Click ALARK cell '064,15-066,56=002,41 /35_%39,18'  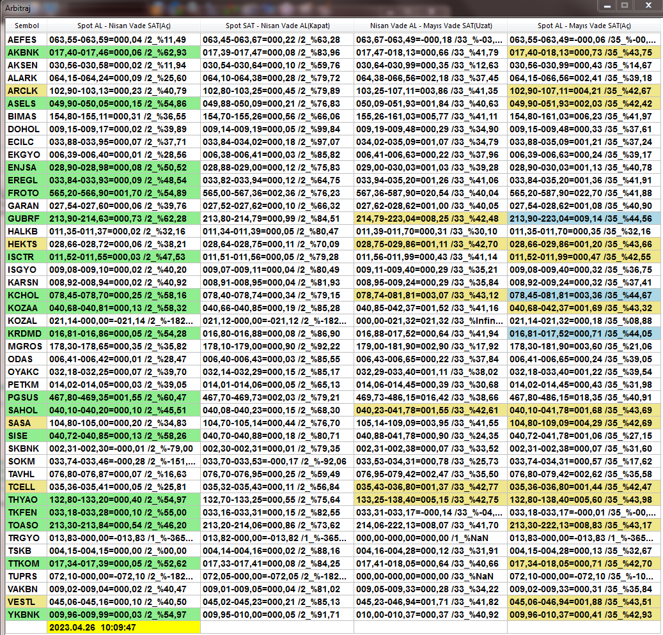584,78
